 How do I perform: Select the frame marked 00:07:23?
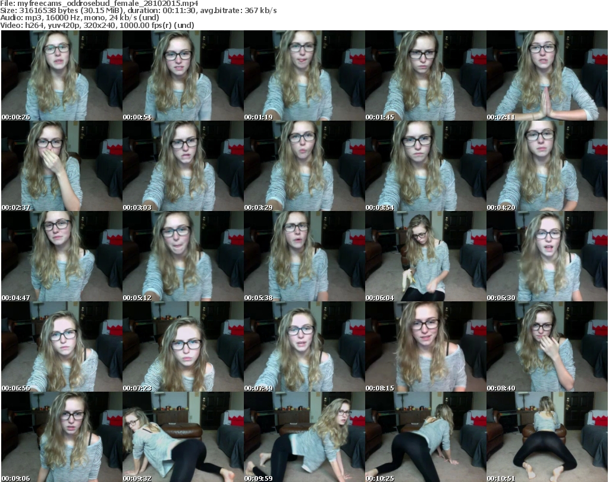pyautogui.click(x=183, y=347)
